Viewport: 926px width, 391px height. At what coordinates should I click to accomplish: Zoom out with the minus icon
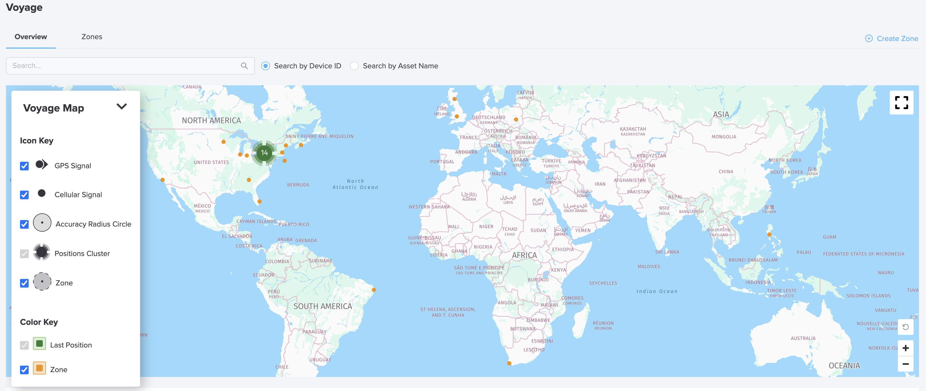(x=905, y=364)
